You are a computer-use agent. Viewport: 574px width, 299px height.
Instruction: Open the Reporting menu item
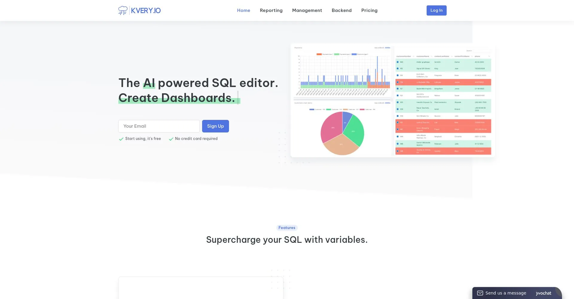tap(271, 10)
